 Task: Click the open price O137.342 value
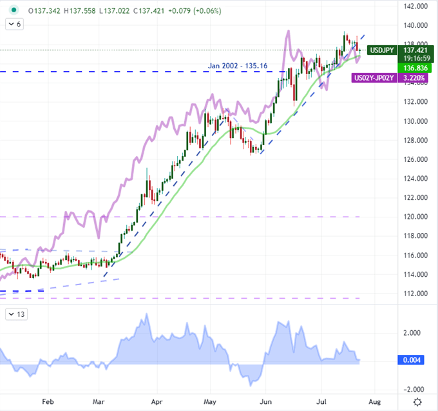[x=44, y=11]
